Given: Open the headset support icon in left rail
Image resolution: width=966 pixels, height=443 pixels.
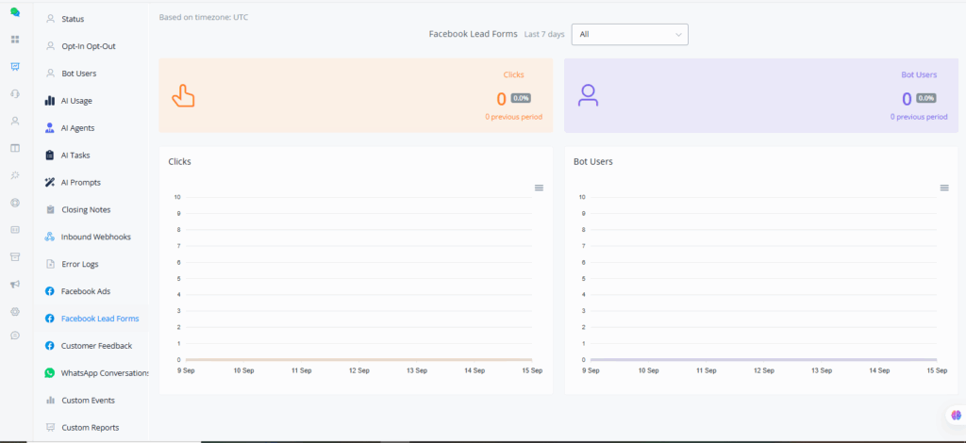Looking at the screenshot, I should pos(14,93).
